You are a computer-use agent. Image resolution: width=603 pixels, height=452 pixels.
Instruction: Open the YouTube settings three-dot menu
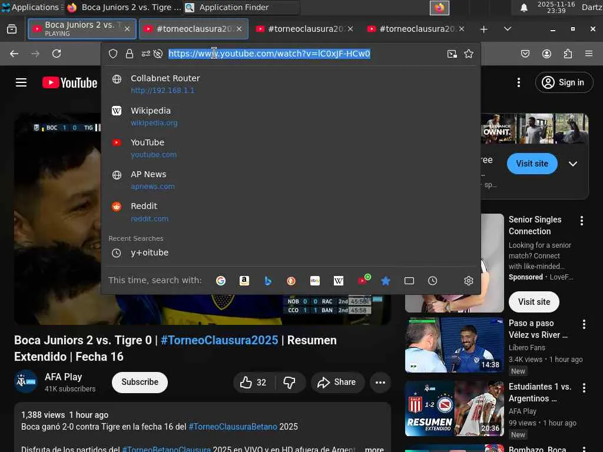[519, 82]
